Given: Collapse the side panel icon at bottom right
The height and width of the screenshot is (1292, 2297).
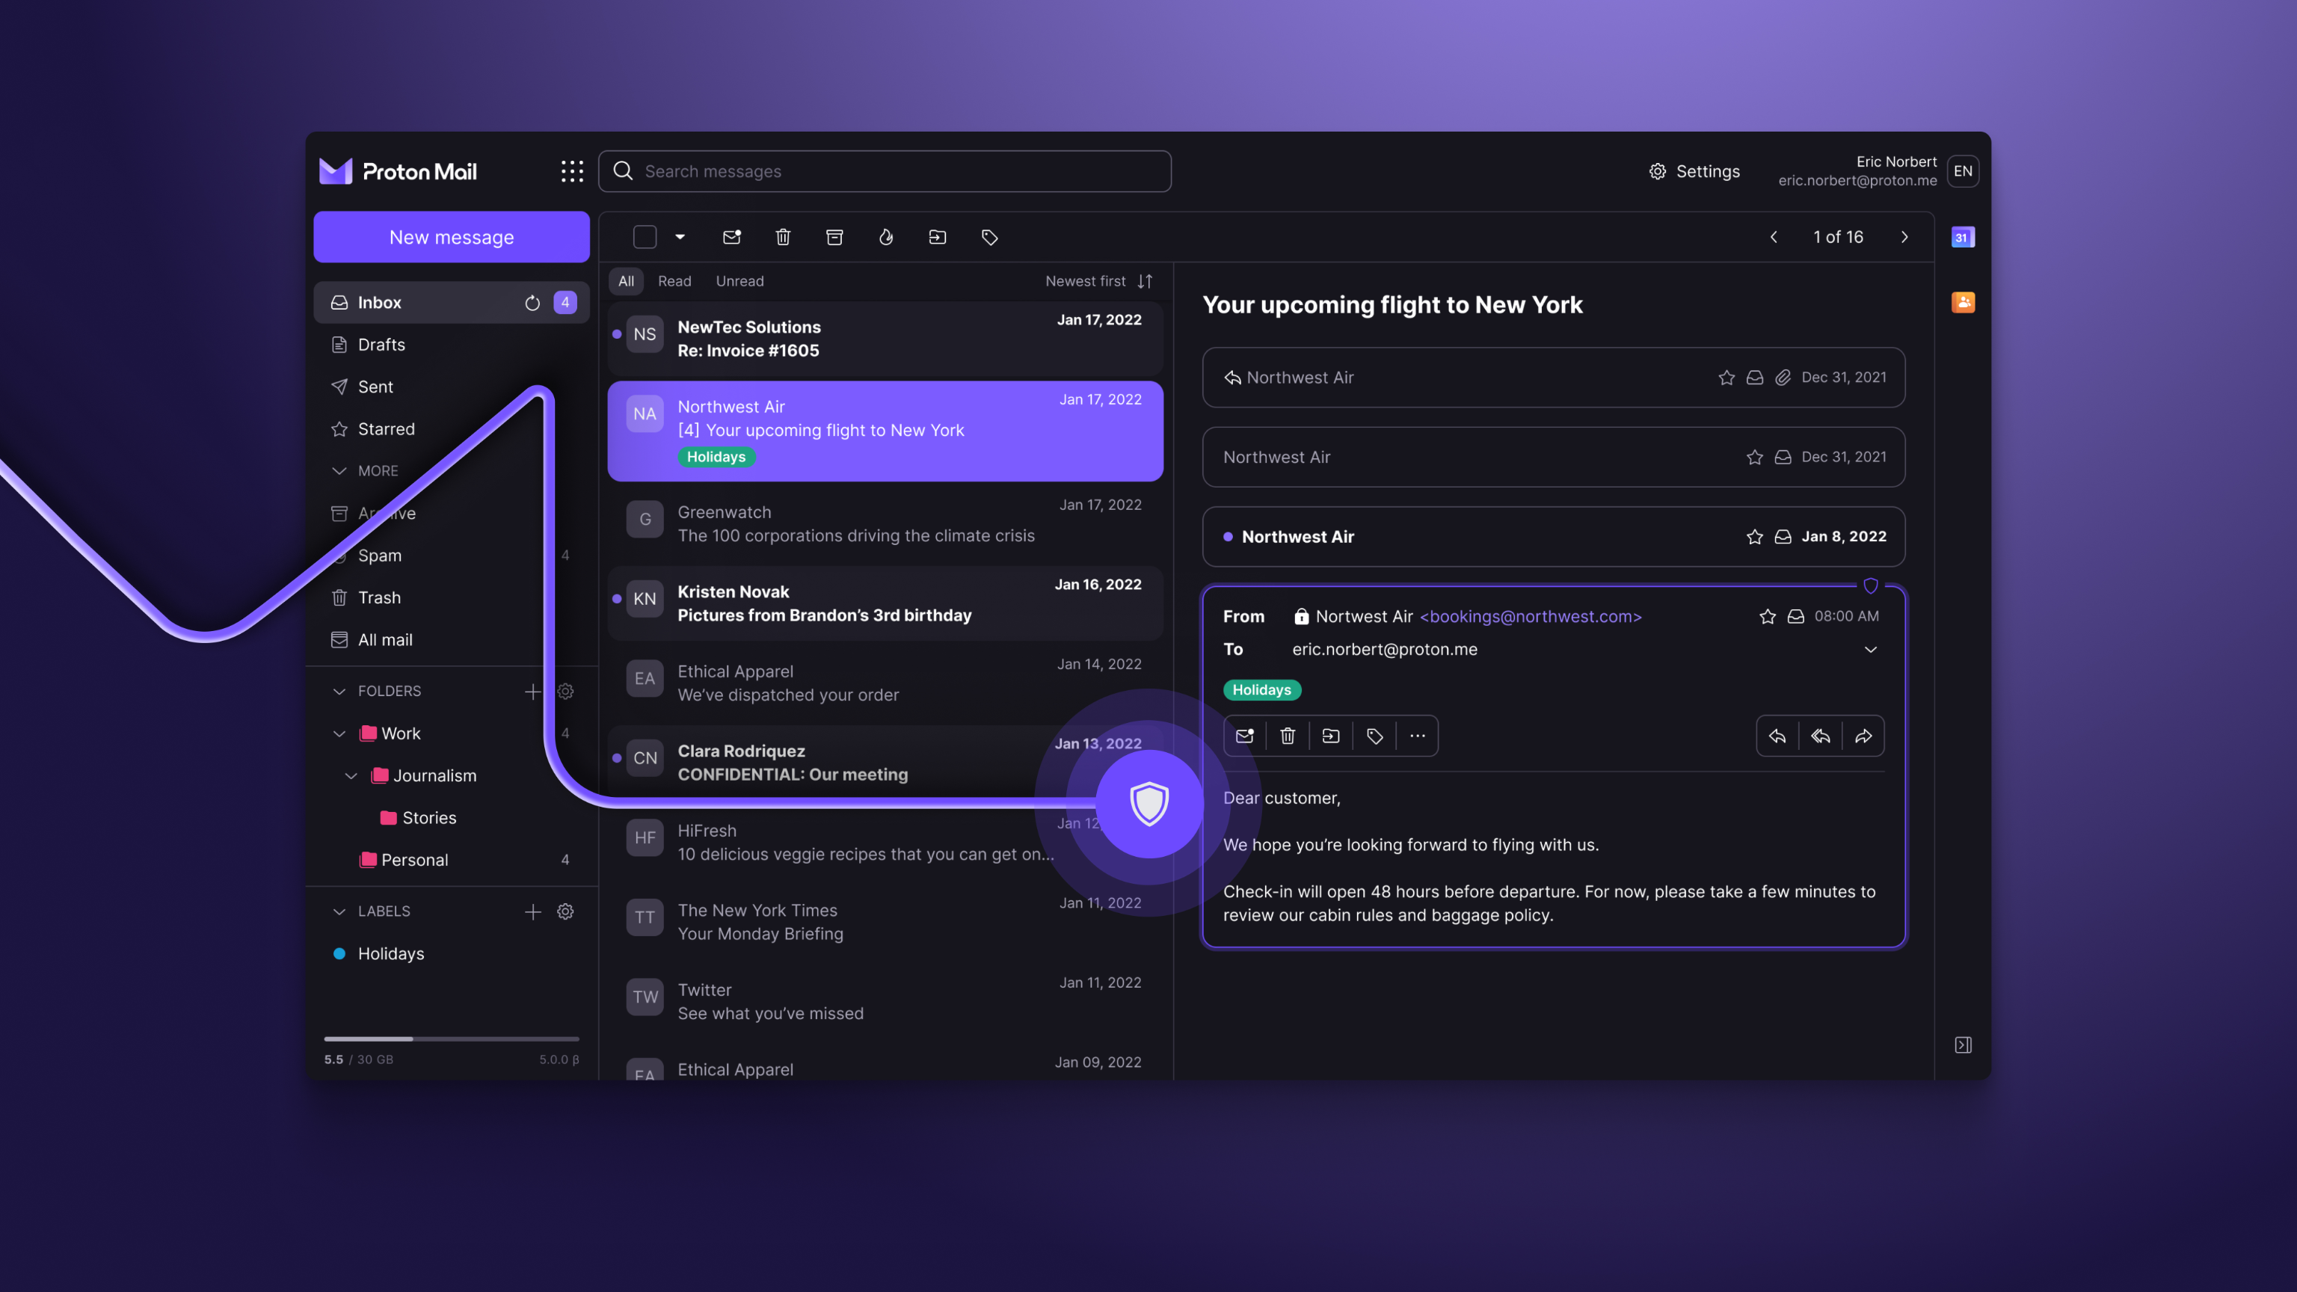Looking at the screenshot, I should (x=1963, y=1044).
